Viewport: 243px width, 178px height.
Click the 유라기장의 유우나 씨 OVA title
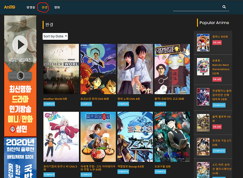click(60, 168)
